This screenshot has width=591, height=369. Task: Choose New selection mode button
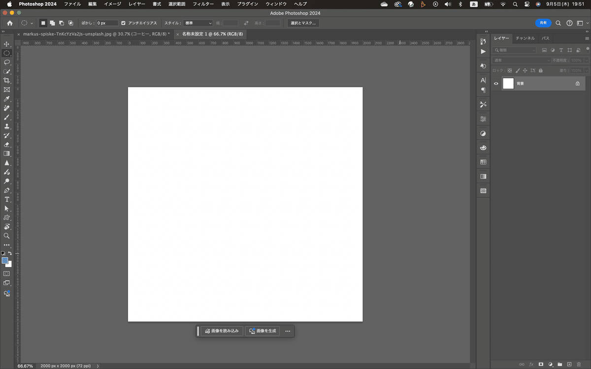point(43,23)
